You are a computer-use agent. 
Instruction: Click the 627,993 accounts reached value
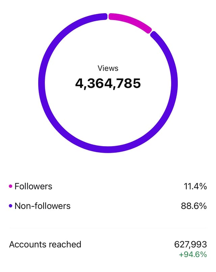coord(191,244)
